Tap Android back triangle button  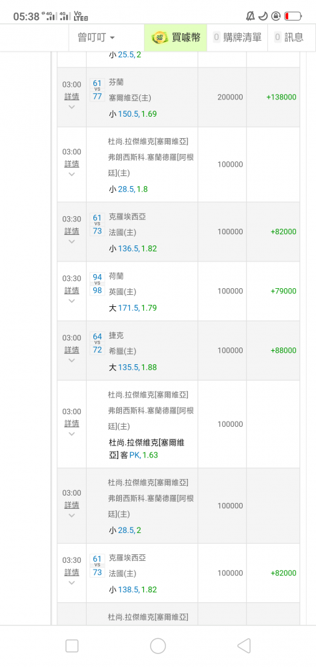pyautogui.click(x=244, y=646)
